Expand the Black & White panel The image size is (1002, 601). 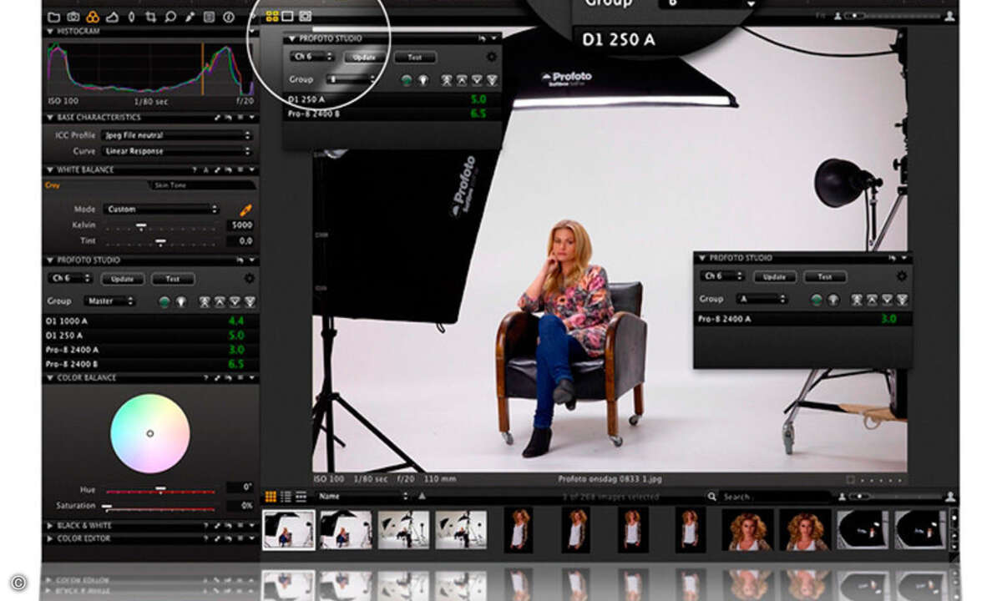click(x=50, y=526)
